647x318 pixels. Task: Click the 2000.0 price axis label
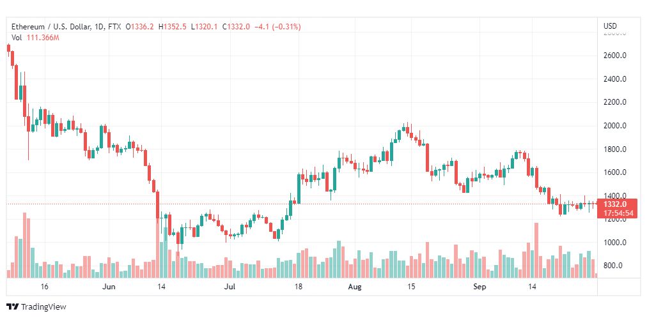point(614,126)
